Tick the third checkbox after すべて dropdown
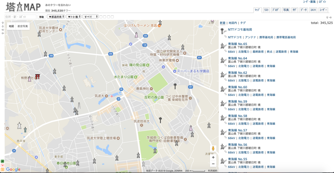The image size is (334, 173). [108, 17]
